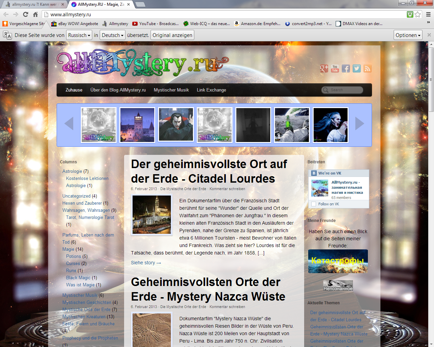The height and width of the screenshot is (347, 434).
Task: Open YouTube social icon in header
Action: pos(335,68)
